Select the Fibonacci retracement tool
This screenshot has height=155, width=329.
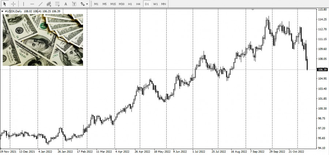click(57, 4)
